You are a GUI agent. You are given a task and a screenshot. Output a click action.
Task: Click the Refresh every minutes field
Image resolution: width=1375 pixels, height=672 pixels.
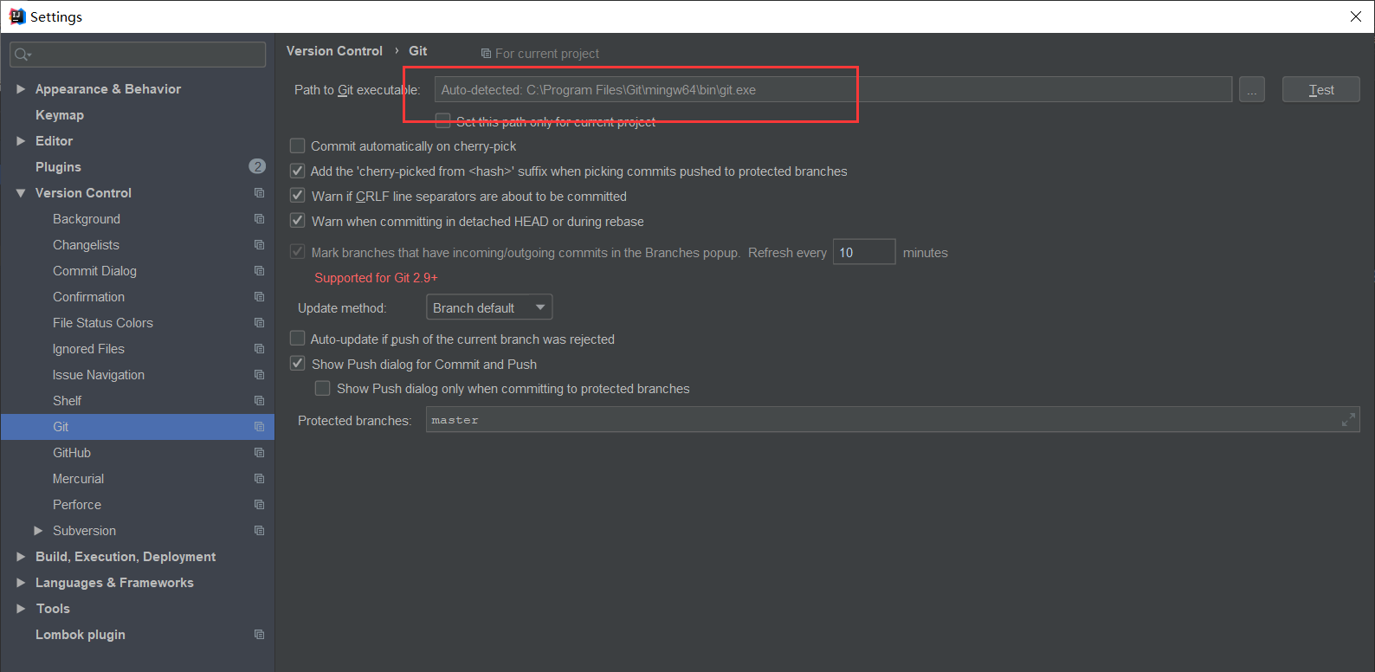tap(863, 252)
